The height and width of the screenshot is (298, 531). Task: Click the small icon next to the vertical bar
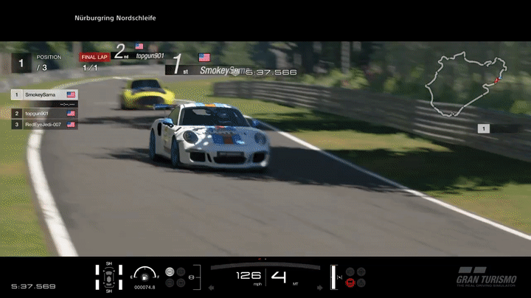coord(340,277)
